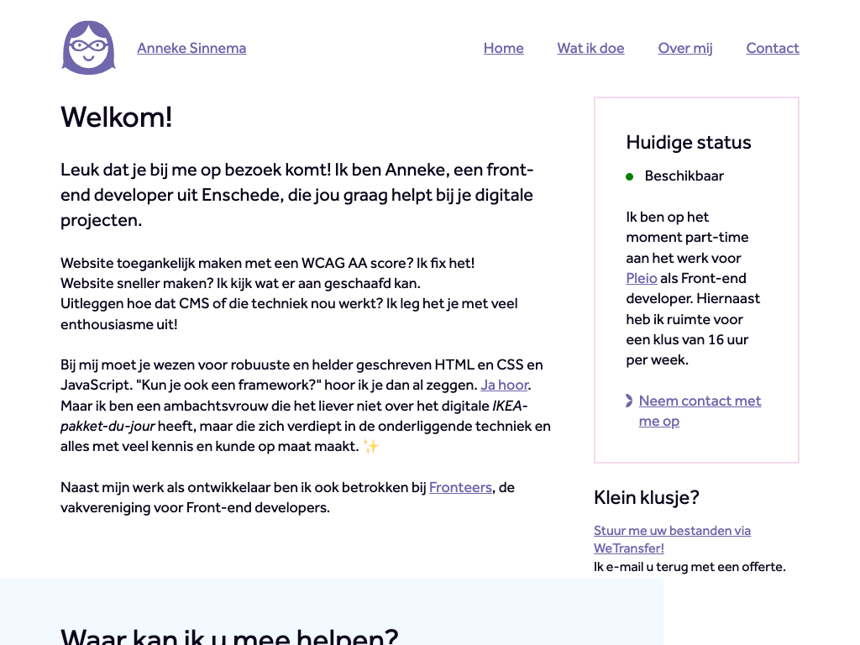Open the Anneke Sinnema site title link
The image size is (860, 645).
pyautogui.click(x=191, y=48)
